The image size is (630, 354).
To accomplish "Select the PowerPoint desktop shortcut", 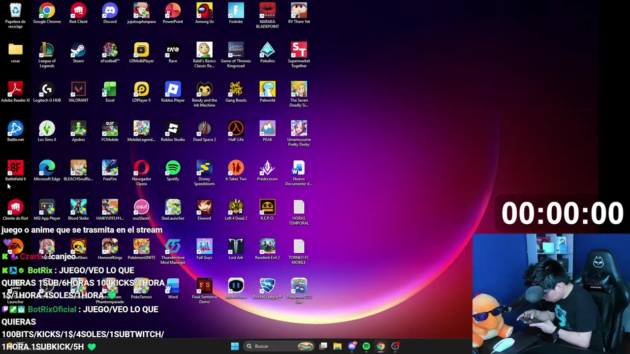I will tap(173, 13).
